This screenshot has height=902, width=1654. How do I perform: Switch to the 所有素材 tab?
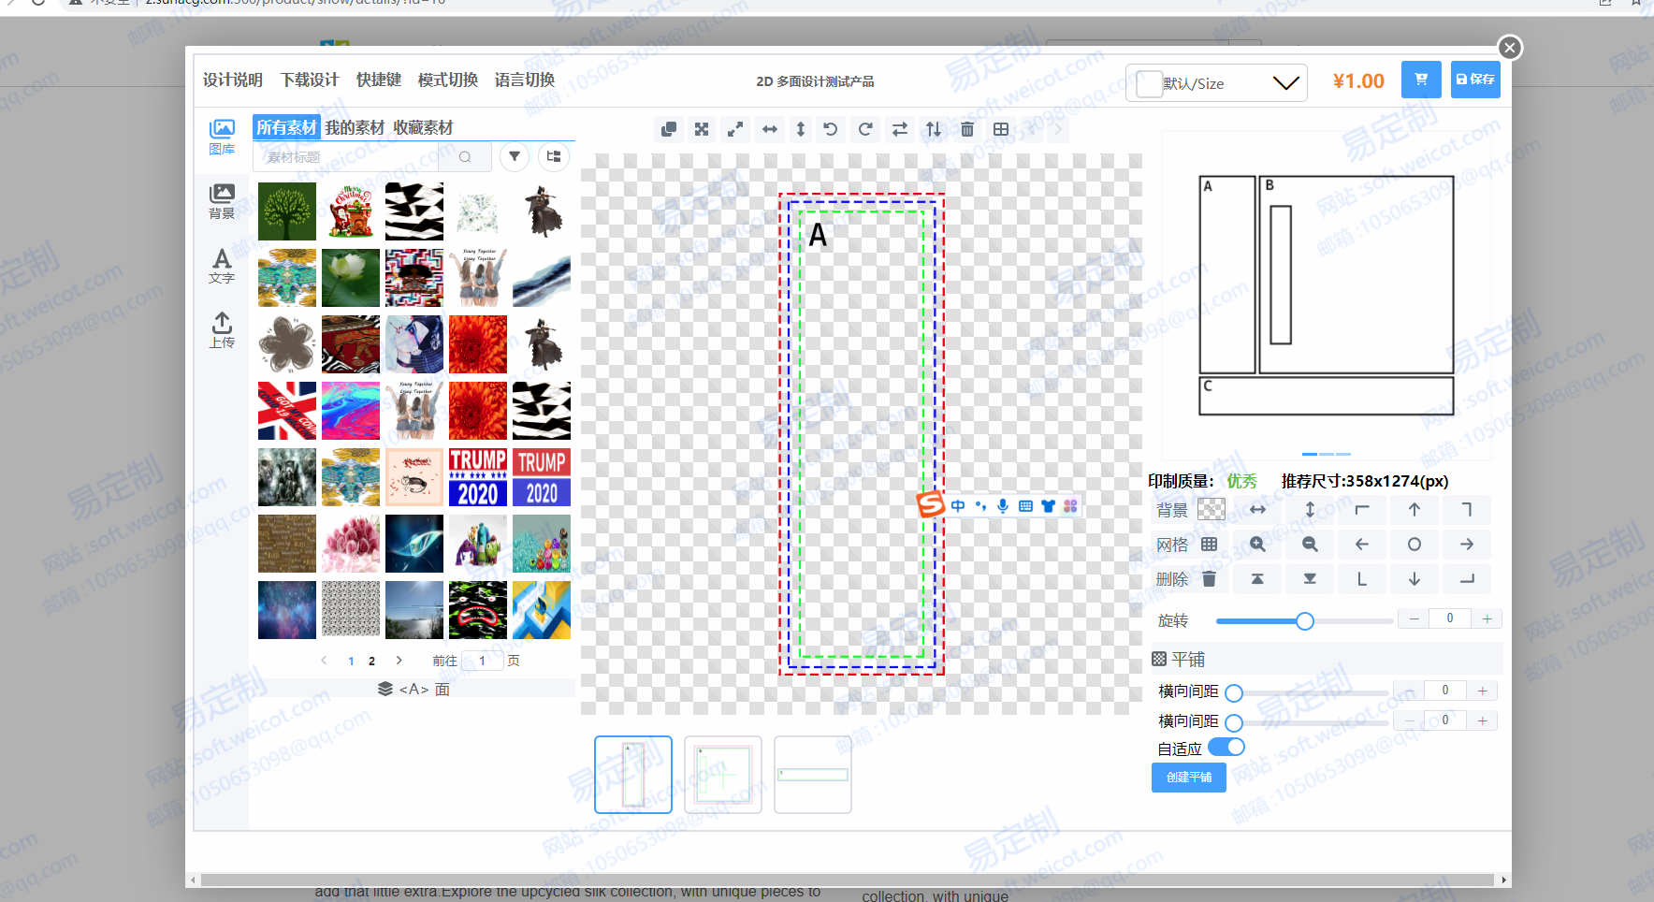(286, 127)
